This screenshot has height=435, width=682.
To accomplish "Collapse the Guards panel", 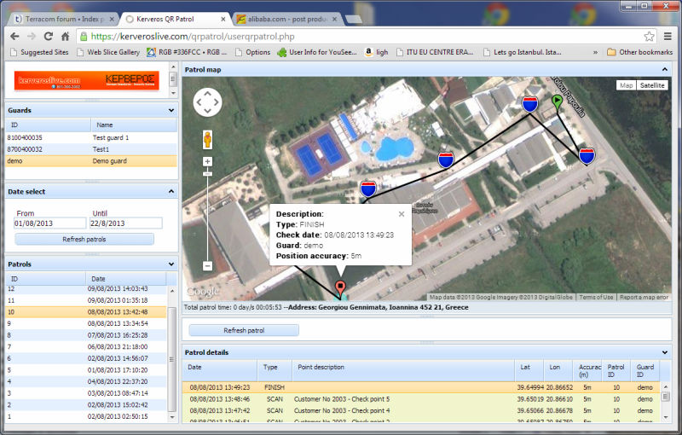I will tap(171, 111).
